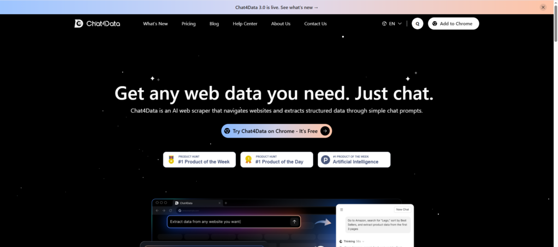Click the globe language icon
558x247 pixels.
[384, 23]
